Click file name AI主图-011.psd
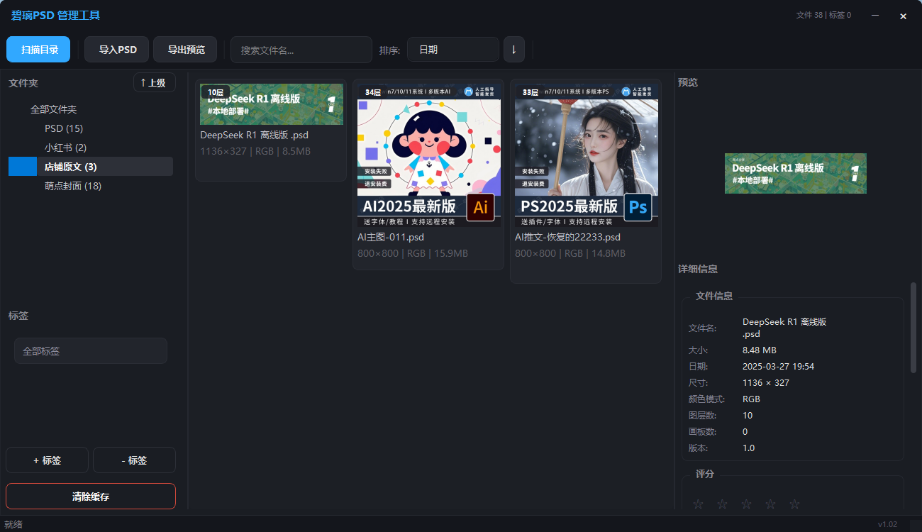This screenshot has height=532, width=922. pyautogui.click(x=391, y=237)
